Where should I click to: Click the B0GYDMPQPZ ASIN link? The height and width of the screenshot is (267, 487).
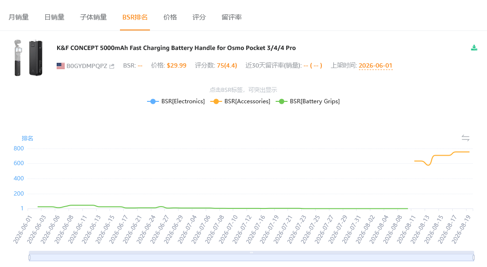point(87,66)
